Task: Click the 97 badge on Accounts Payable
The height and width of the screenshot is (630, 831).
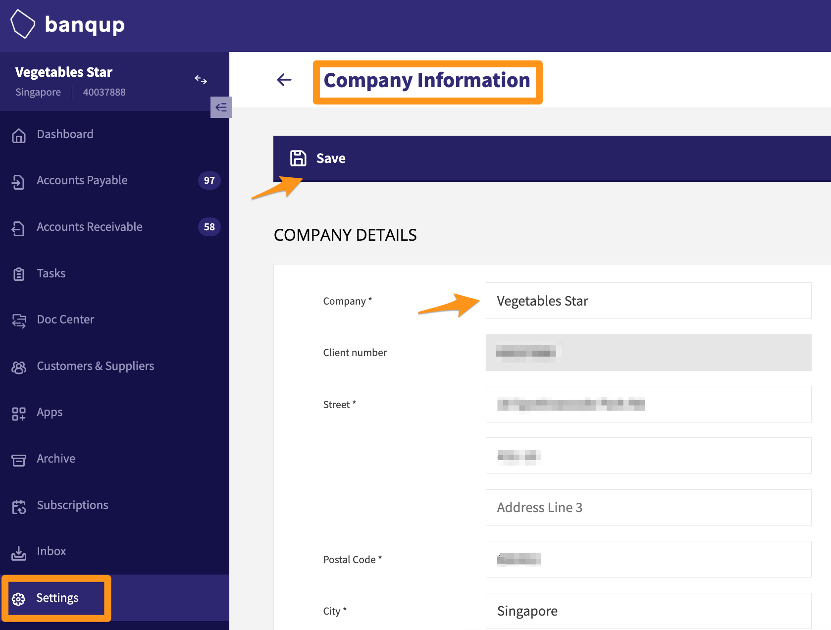Action: click(209, 180)
